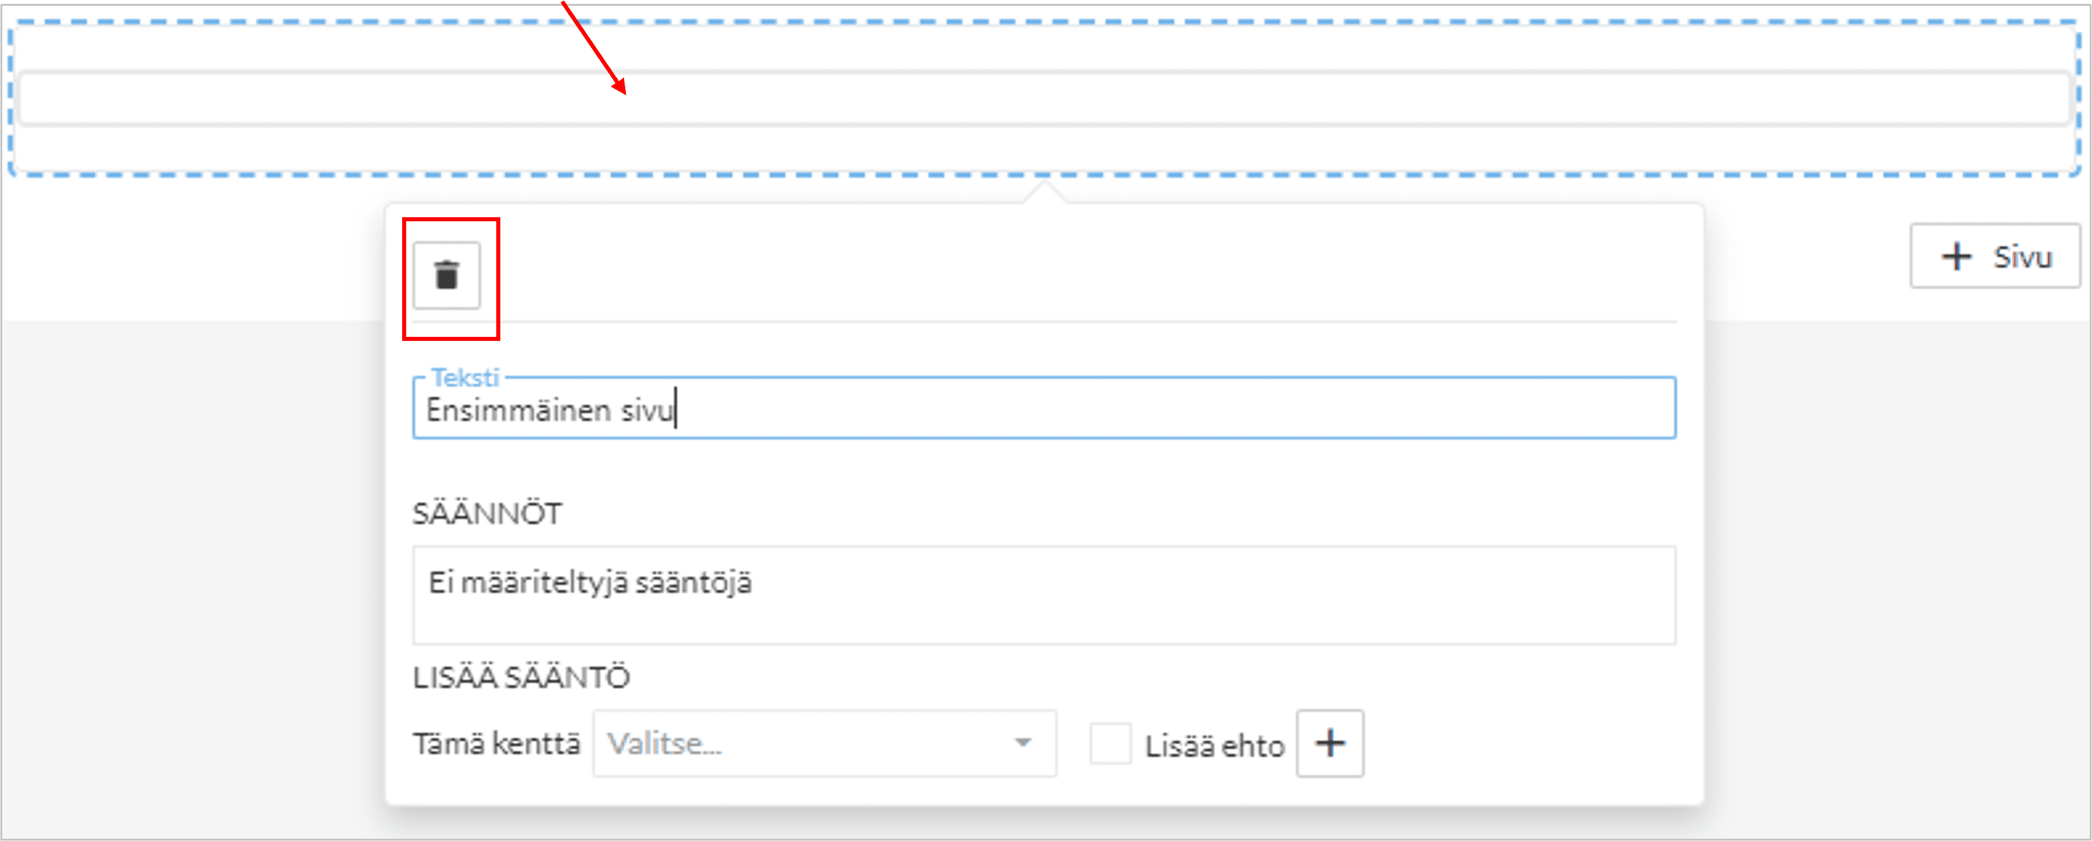Click the Tämä kenttä label
This screenshot has height=841, width=2092.
coord(496,743)
